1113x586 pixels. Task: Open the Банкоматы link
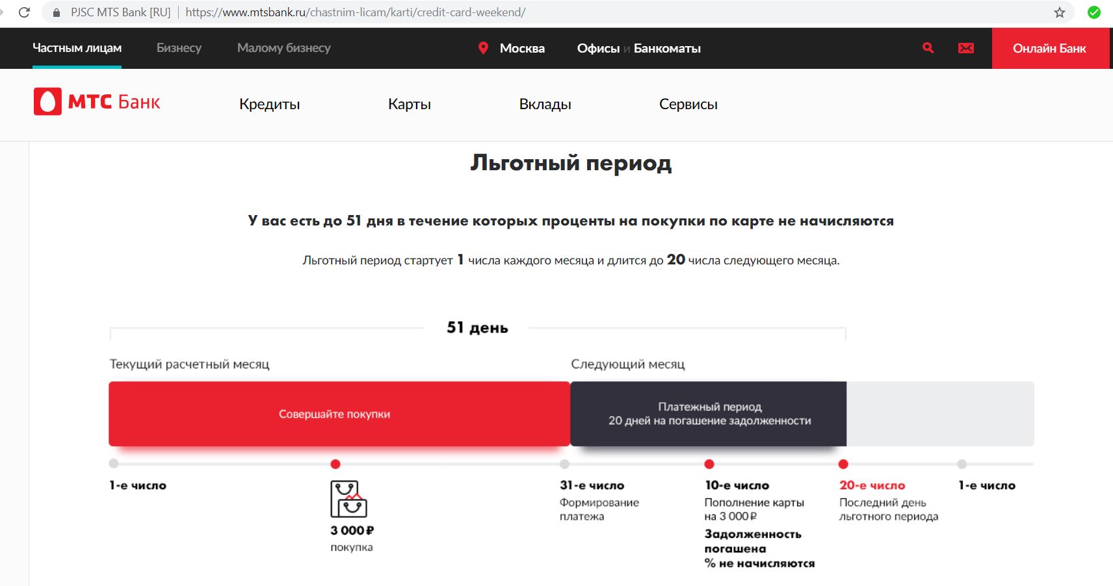pyautogui.click(x=667, y=48)
